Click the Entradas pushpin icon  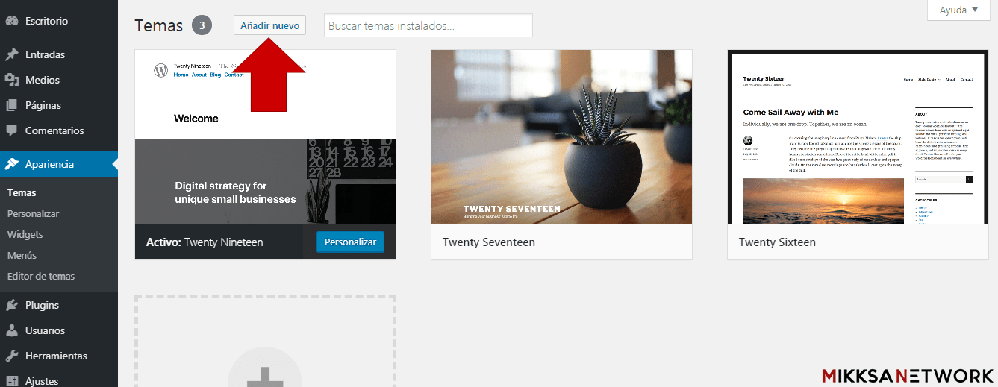pyautogui.click(x=12, y=54)
